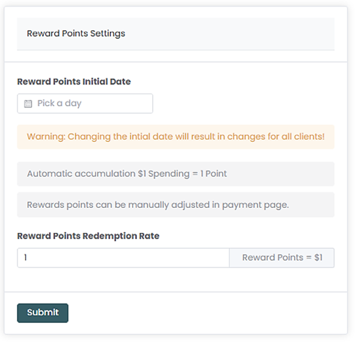Click the word 'Warning:' in the banner

click(46, 137)
